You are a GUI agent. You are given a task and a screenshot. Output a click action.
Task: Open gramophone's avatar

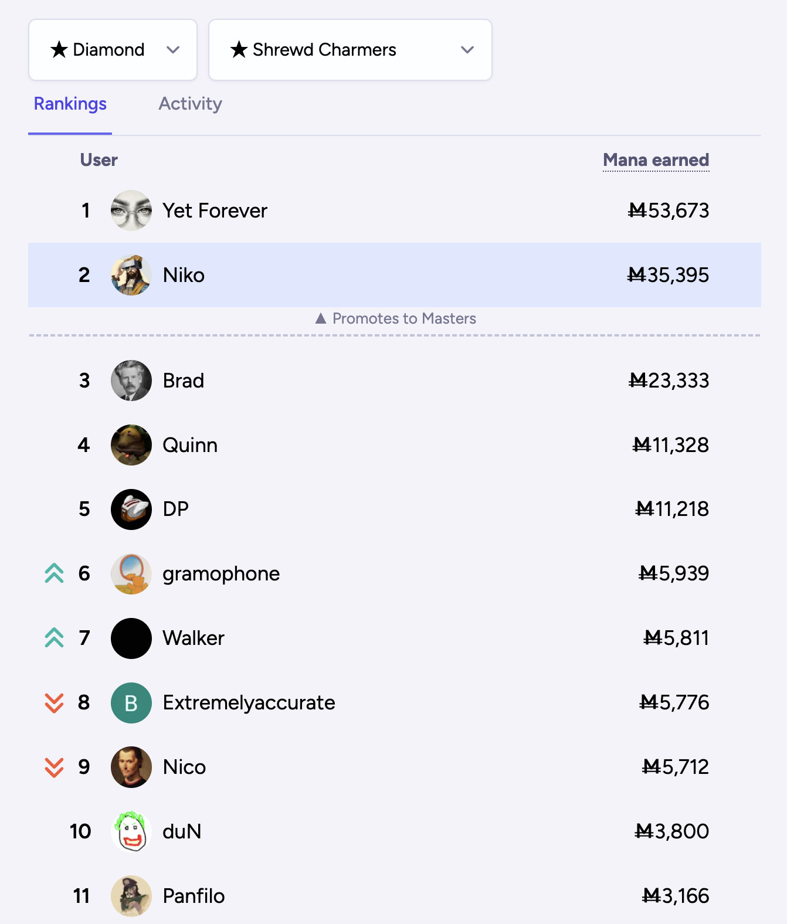[131, 573]
